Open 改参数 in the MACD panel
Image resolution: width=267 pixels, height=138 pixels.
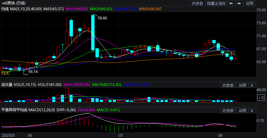(228, 111)
